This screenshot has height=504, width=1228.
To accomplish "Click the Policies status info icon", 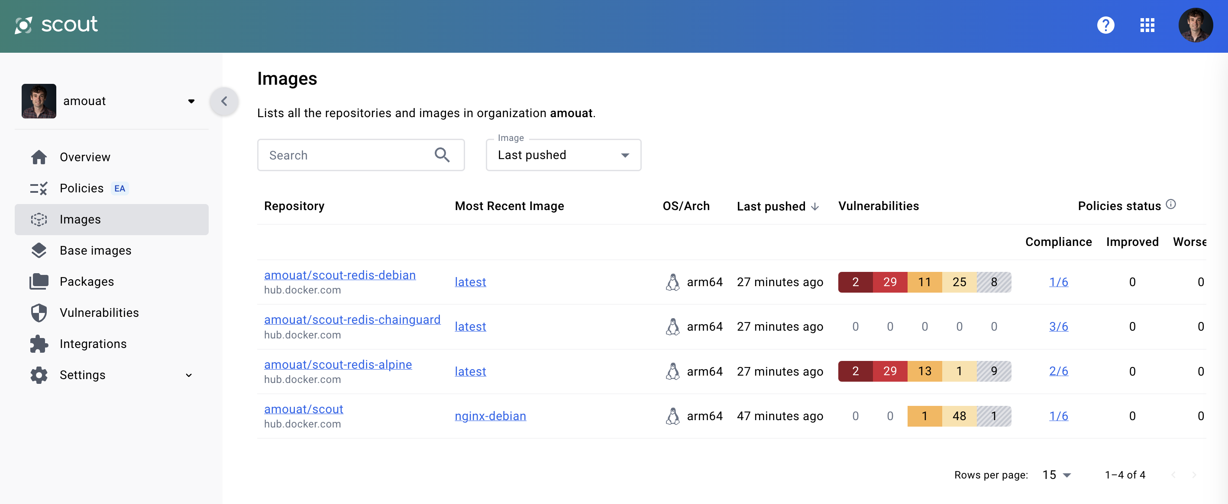I will [1171, 204].
